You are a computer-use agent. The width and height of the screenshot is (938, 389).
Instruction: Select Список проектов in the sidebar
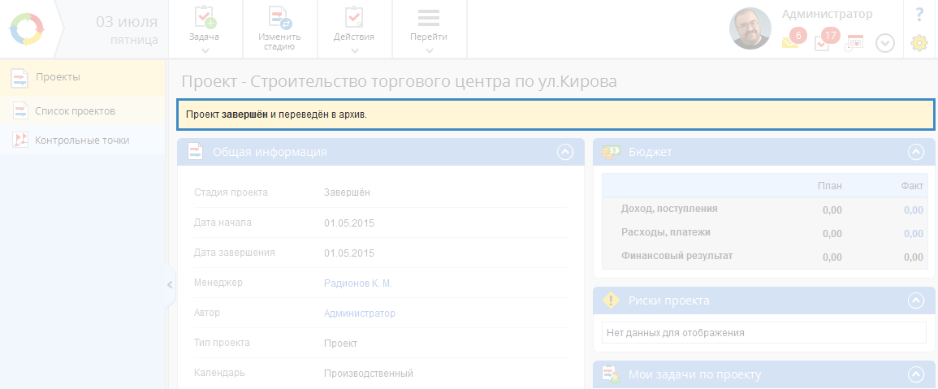(75, 110)
